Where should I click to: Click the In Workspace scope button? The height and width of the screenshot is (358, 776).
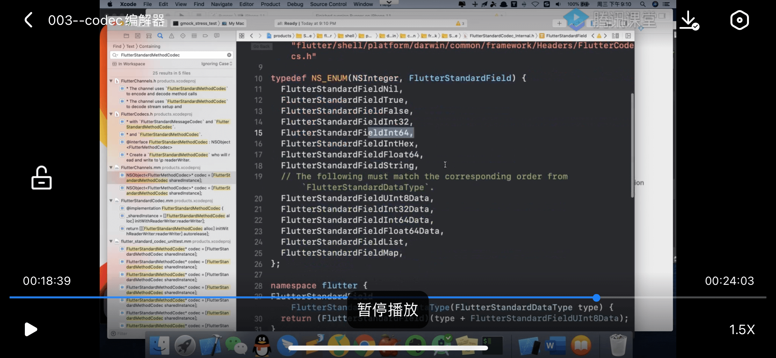pyautogui.click(x=129, y=64)
